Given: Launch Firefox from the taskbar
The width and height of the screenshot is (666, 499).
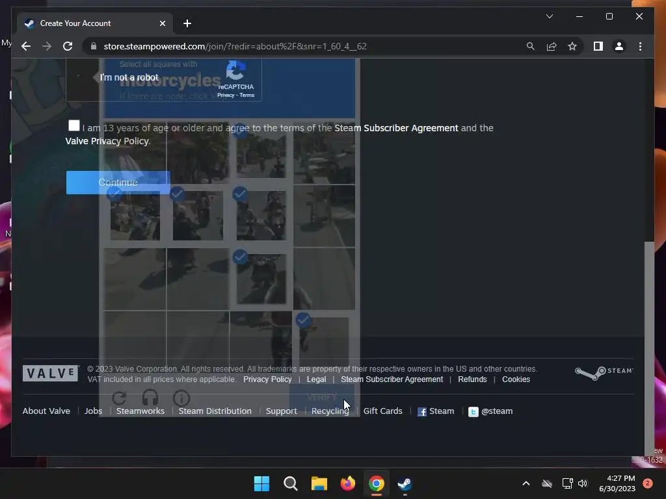Looking at the screenshot, I should tap(348, 483).
